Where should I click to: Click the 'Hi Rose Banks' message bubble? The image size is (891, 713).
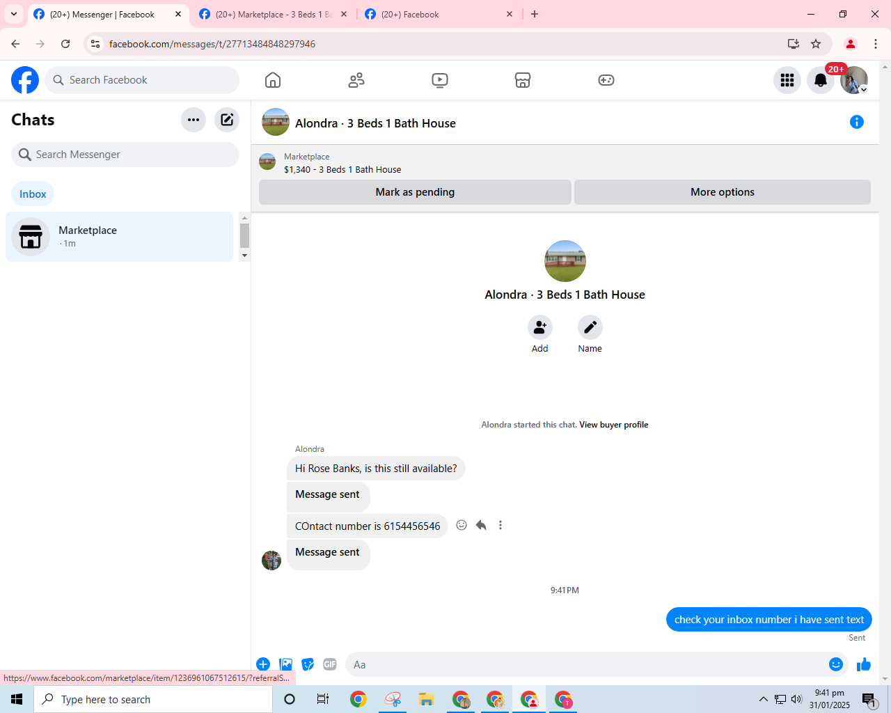click(376, 469)
